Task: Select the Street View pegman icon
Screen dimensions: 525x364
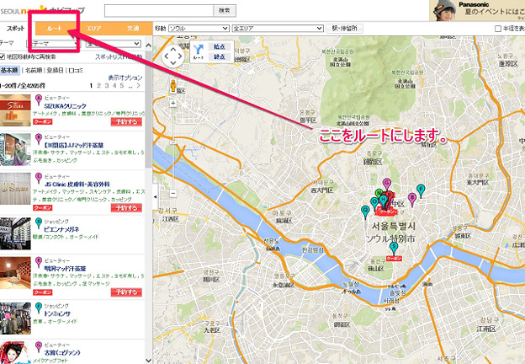Action: (x=173, y=85)
